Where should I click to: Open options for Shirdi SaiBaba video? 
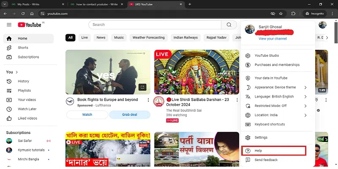coord(237,100)
